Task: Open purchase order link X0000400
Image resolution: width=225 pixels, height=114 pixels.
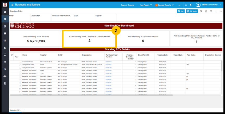Action: tap(108, 71)
